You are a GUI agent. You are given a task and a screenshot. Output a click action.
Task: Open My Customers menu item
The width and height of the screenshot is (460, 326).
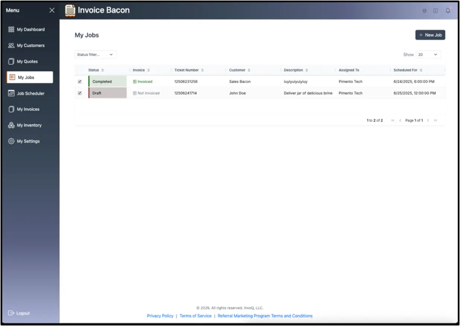[x=30, y=45]
